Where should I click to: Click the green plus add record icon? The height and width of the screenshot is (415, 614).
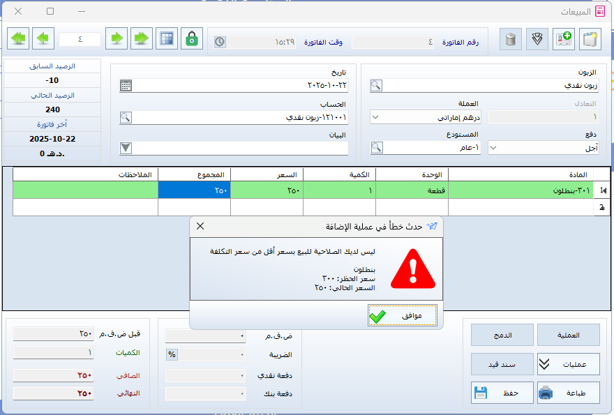coord(564,39)
